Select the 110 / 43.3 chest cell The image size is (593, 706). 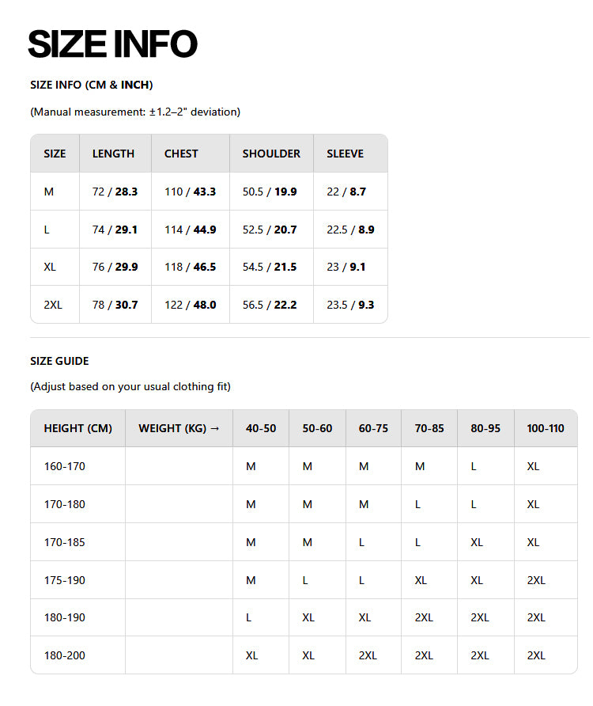[x=190, y=192]
